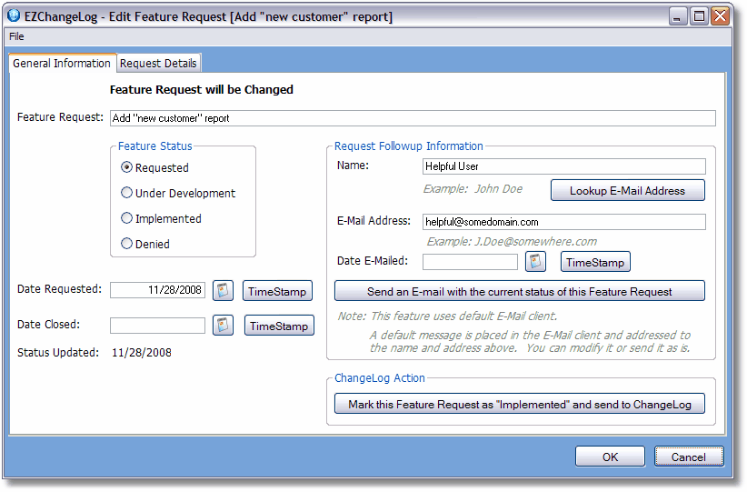Open calendar picker for Date Requested

[223, 290]
